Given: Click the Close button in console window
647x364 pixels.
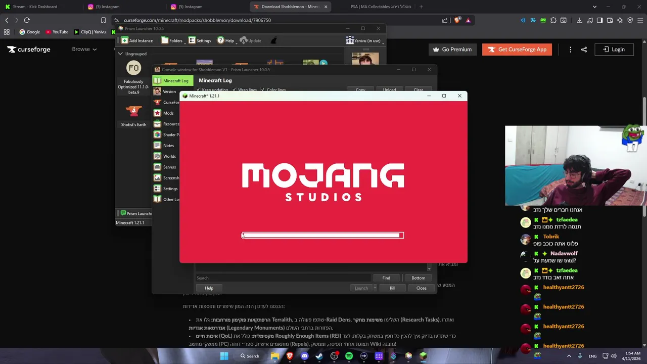Looking at the screenshot, I should (421, 288).
